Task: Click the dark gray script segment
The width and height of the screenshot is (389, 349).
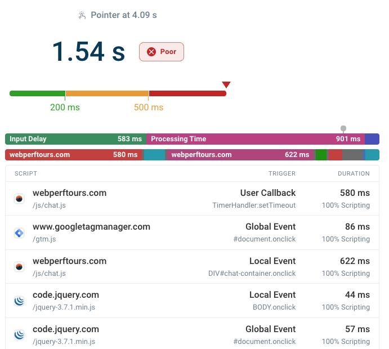Action: 353,155
